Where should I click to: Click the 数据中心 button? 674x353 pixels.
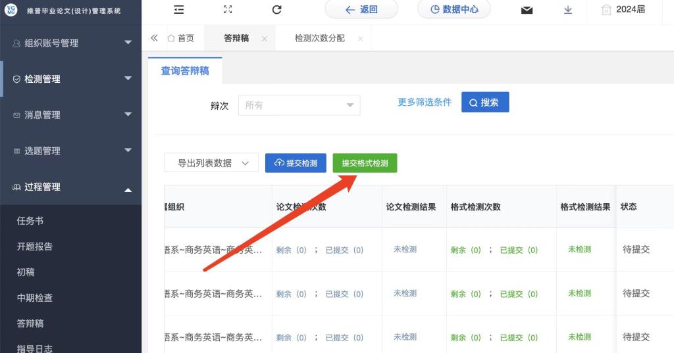454,9
